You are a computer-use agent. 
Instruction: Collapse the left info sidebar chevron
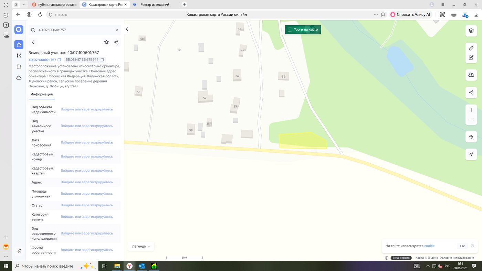[x=127, y=29]
